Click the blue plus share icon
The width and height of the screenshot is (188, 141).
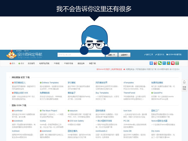(151, 63)
